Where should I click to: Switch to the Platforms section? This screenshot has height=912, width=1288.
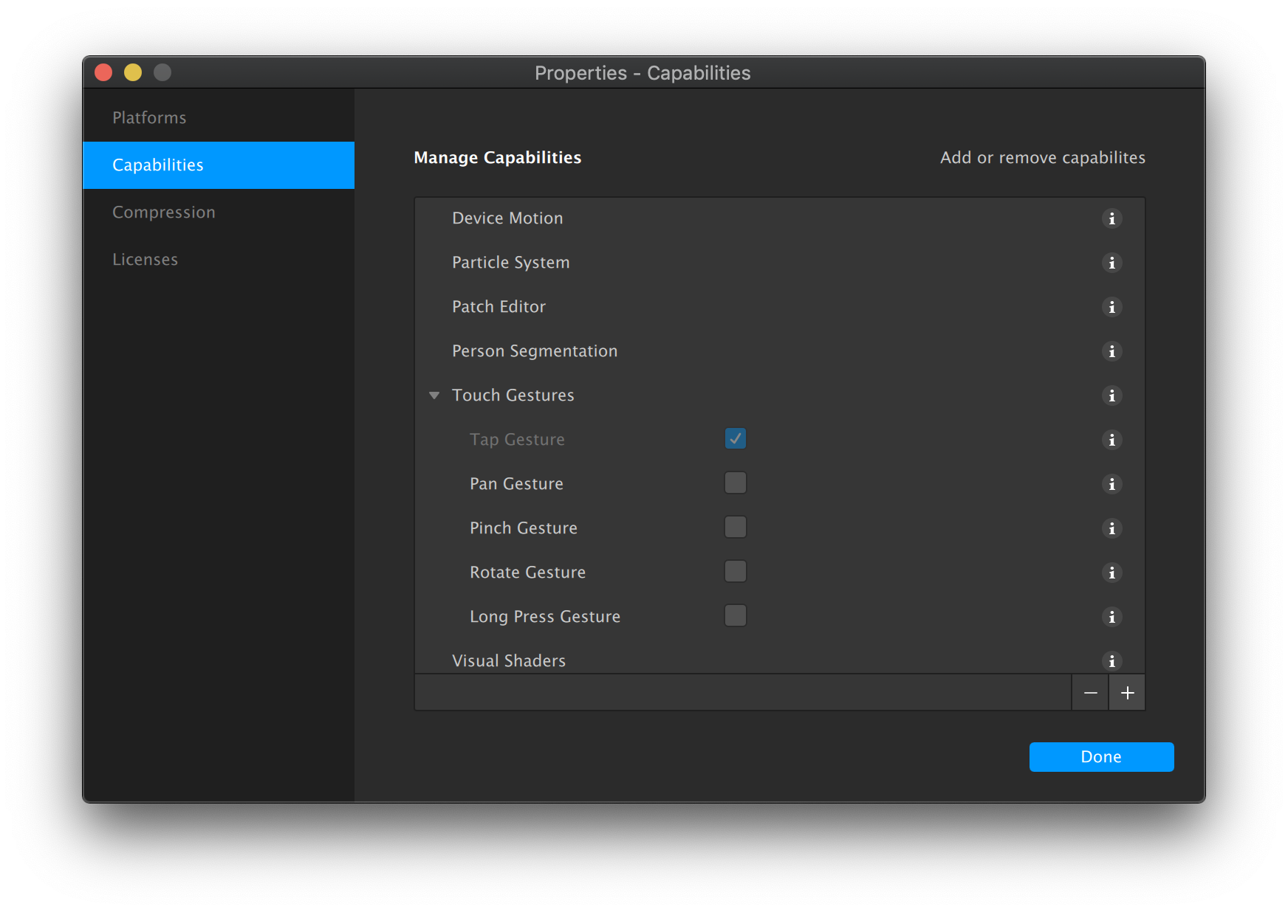(x=149, y=118)
